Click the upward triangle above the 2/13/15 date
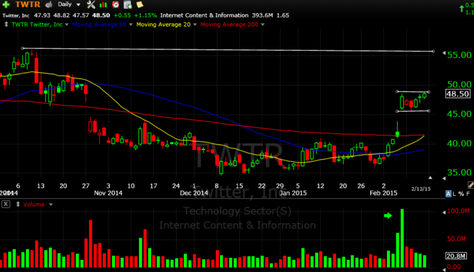The width and height of the screenshot is (474, 272). [x=430, y=178]
